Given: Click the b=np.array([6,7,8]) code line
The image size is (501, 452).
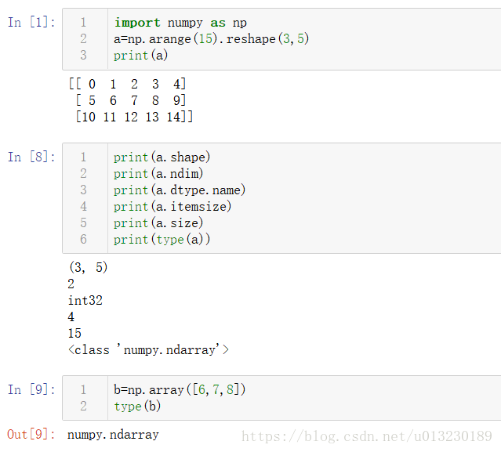Looking at the screenshot, I should pos(180,390).
